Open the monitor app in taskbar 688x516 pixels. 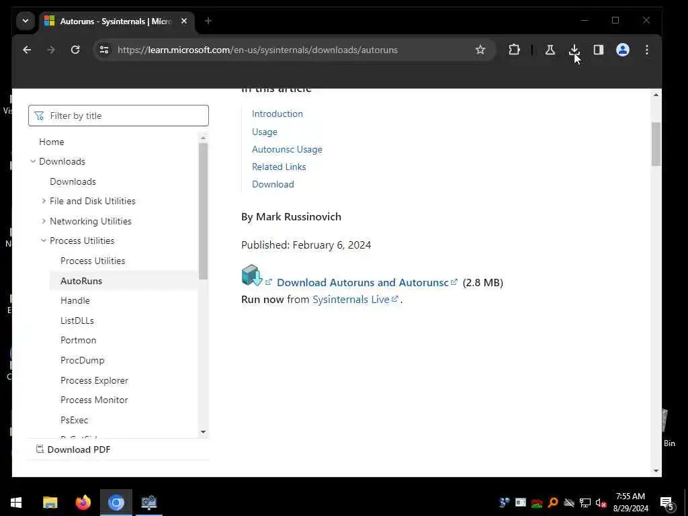(148, 503)
